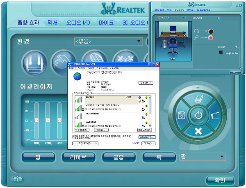Click the orange checkmark icon in anygate row
This screenshot has height=188, width=246.
tap(140, 101)
